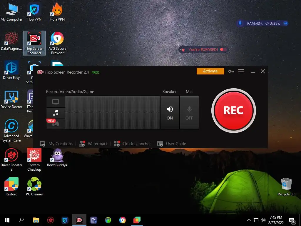Close the iTop Screen Recorder window
This screenshot has width=301, height=226.
(x=262, y=71)
